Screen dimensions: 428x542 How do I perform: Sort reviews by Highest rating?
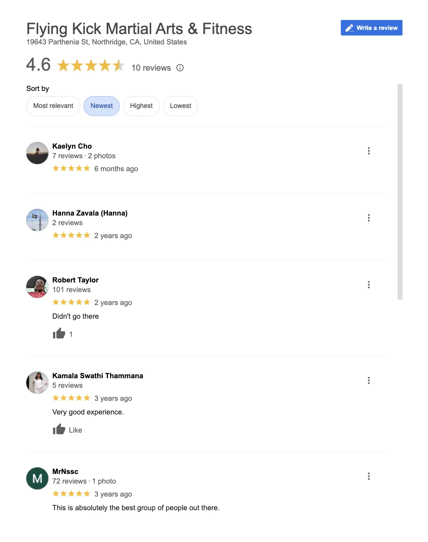point(141,106)
